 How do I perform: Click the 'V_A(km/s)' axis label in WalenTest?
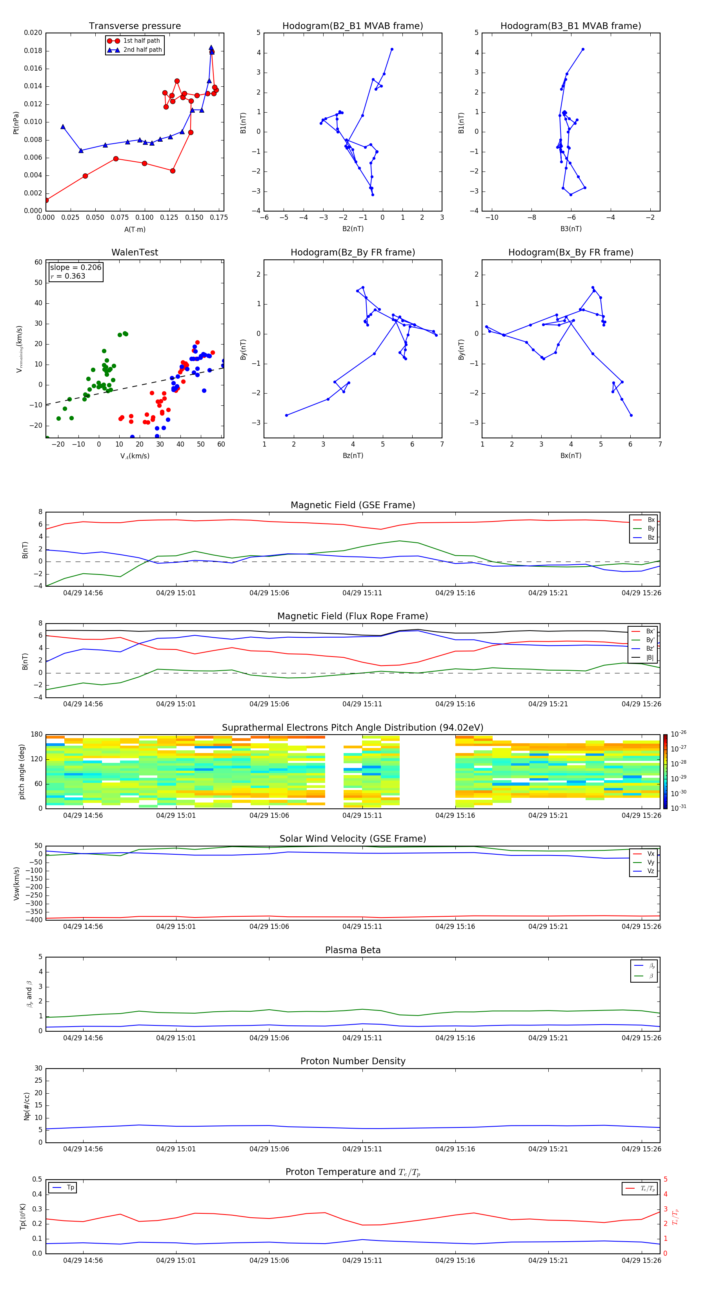(x=135, y=456)
